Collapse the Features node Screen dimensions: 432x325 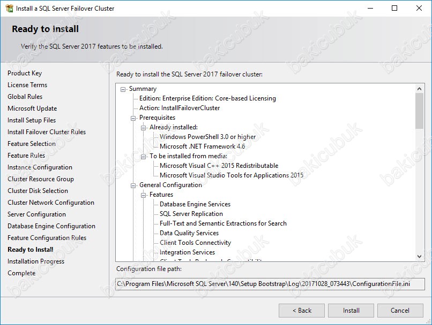(x=143, y=195)
